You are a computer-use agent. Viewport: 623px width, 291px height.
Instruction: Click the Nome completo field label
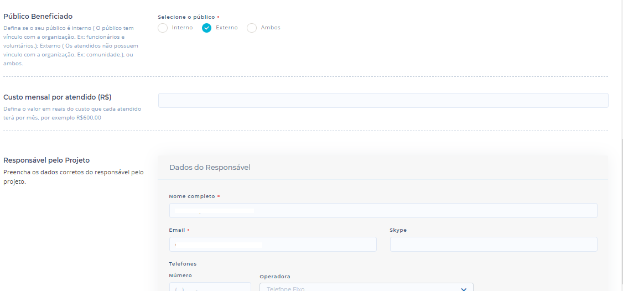[x=192, y=196]
